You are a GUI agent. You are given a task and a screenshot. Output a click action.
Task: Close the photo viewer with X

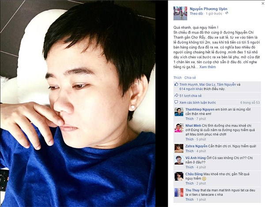pyautogui.click(x=263, y=3)
